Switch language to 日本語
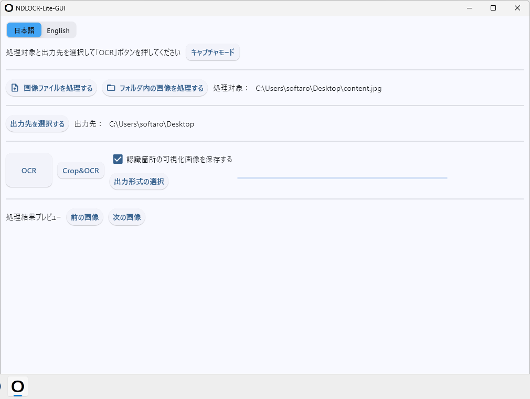Image resolution: width=530 pixels, height=399 pixels. 24,30
